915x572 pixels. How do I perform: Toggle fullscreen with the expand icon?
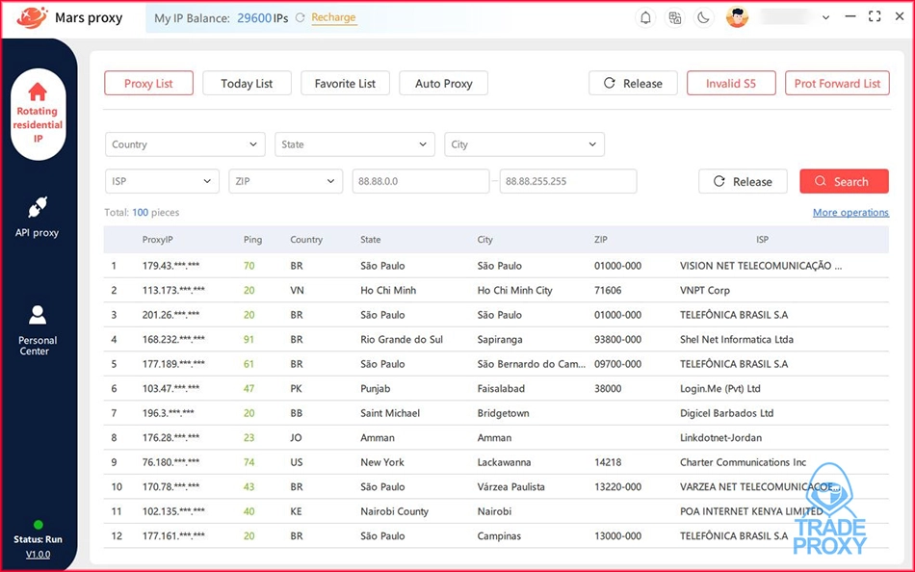click(x=875, y=16)
